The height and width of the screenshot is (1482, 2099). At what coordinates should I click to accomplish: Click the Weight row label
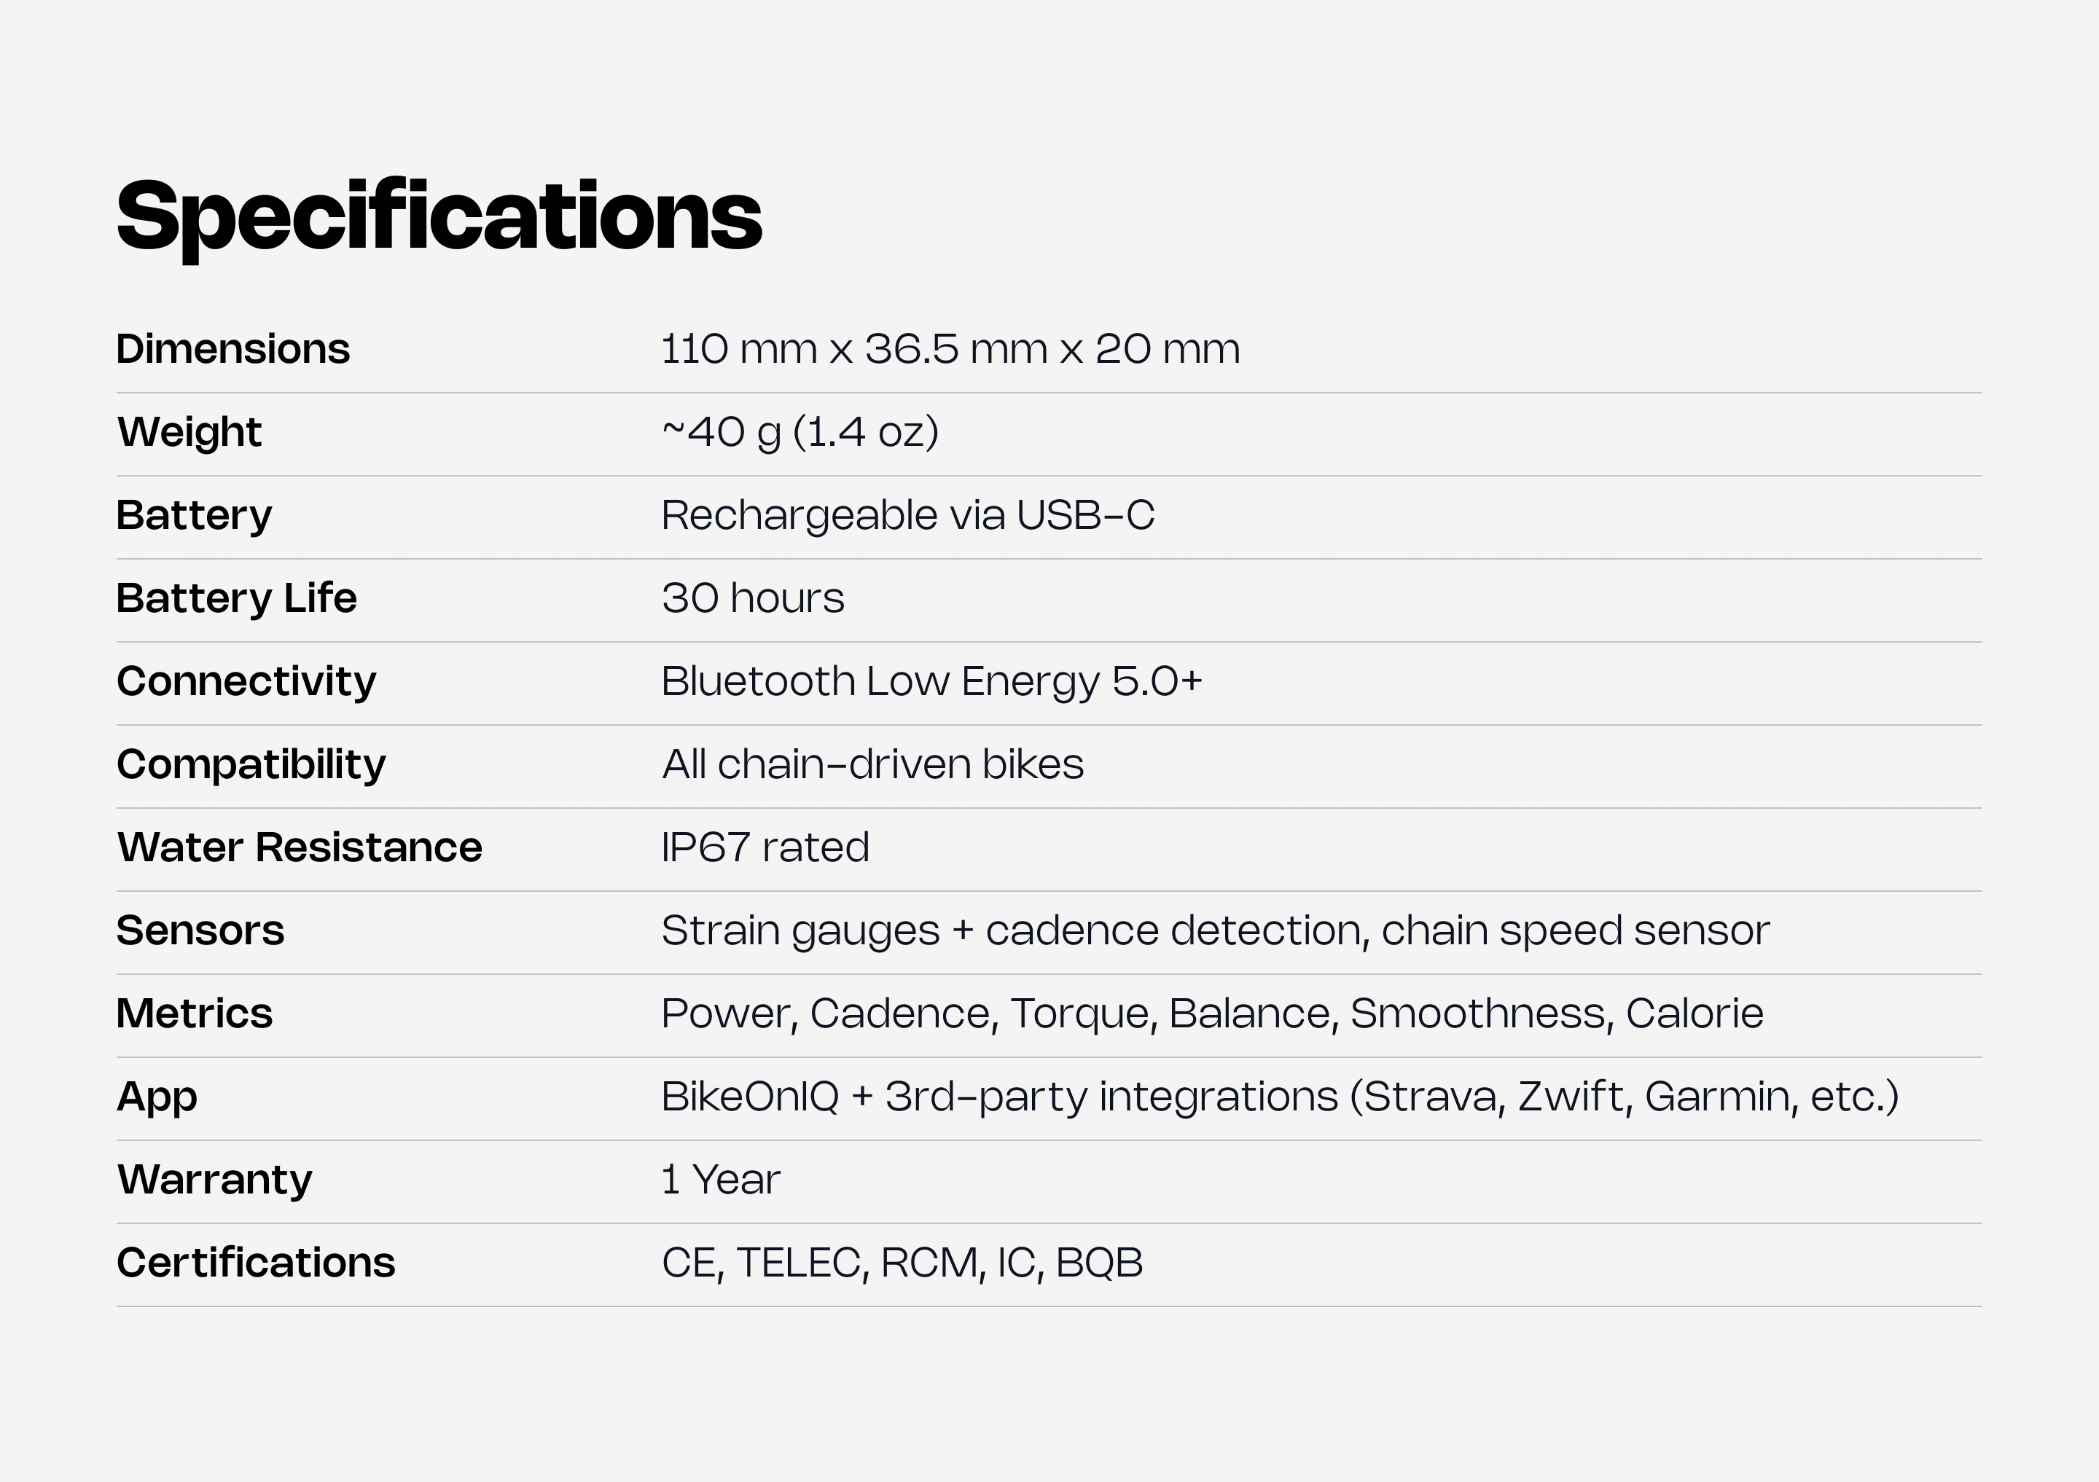[x=189, y=432]
